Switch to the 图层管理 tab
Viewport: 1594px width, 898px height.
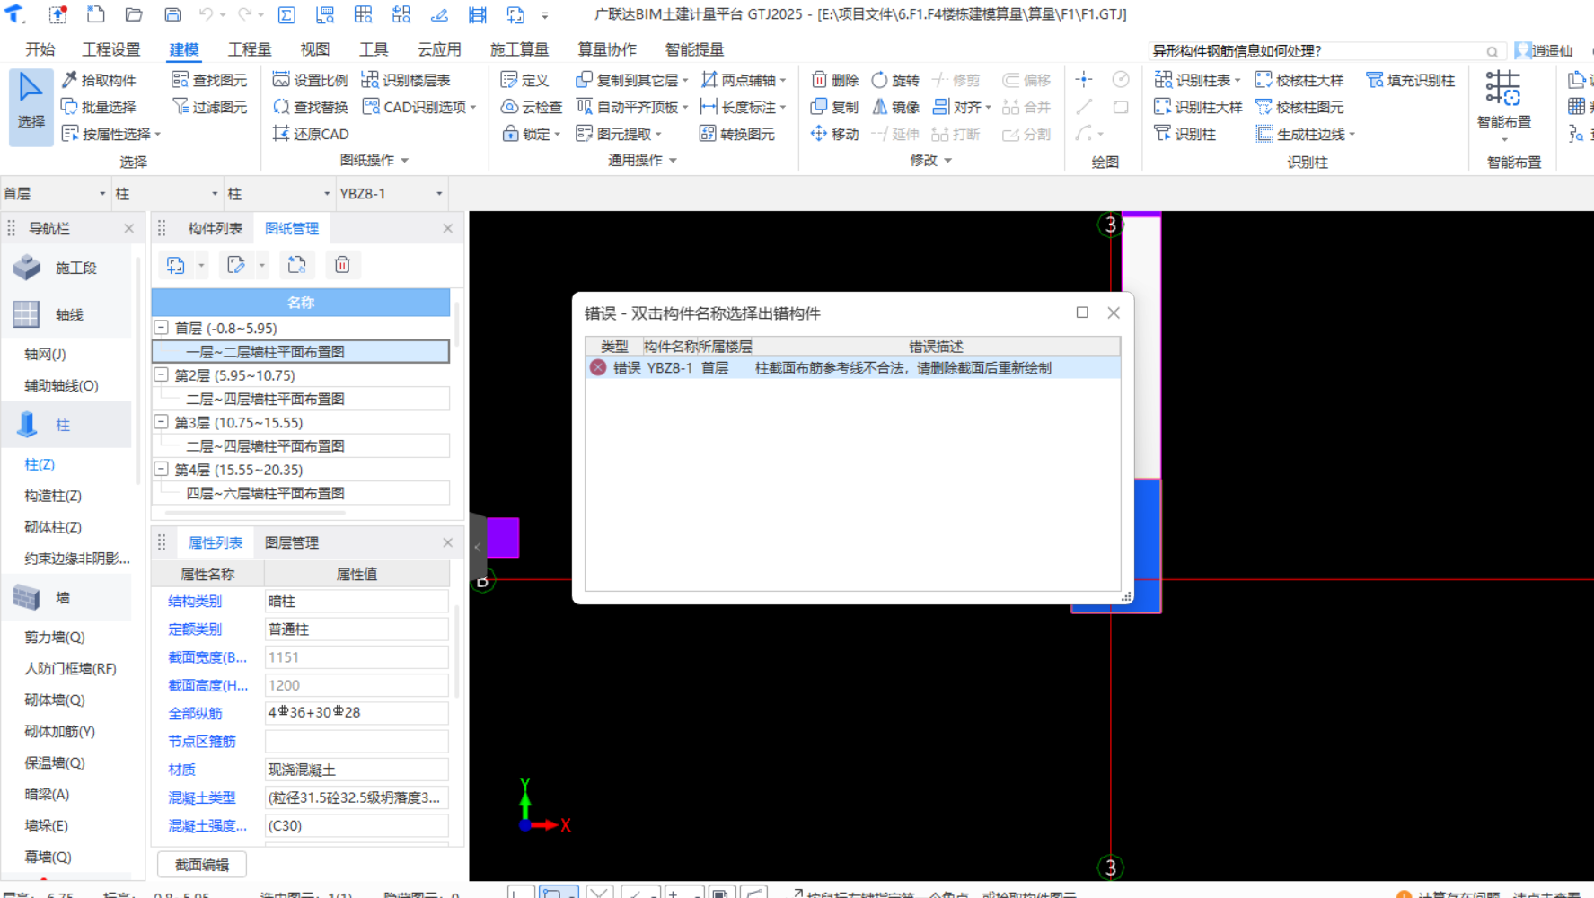click(292, 542)
